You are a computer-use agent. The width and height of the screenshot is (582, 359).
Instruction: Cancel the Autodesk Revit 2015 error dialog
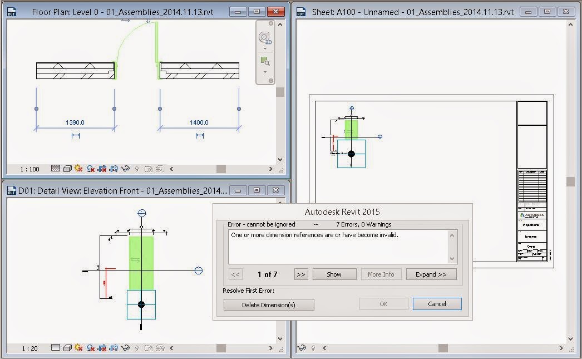click(x=437, y=304)
